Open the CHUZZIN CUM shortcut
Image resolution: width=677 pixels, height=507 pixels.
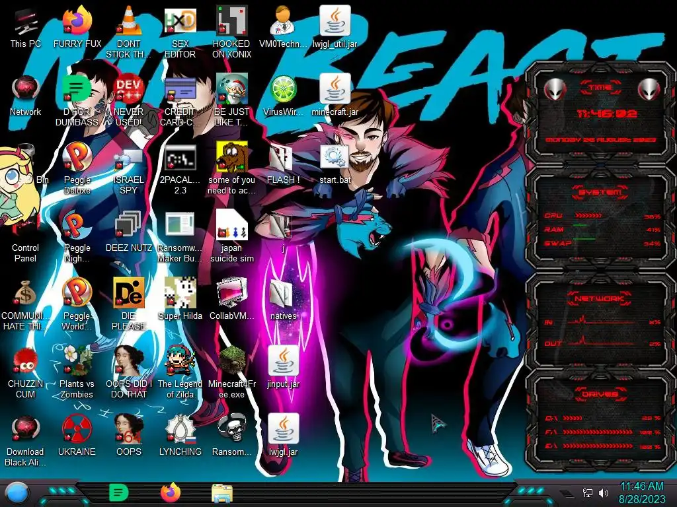25,372
